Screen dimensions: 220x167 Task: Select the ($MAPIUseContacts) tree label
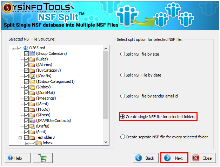pos(53,121)
